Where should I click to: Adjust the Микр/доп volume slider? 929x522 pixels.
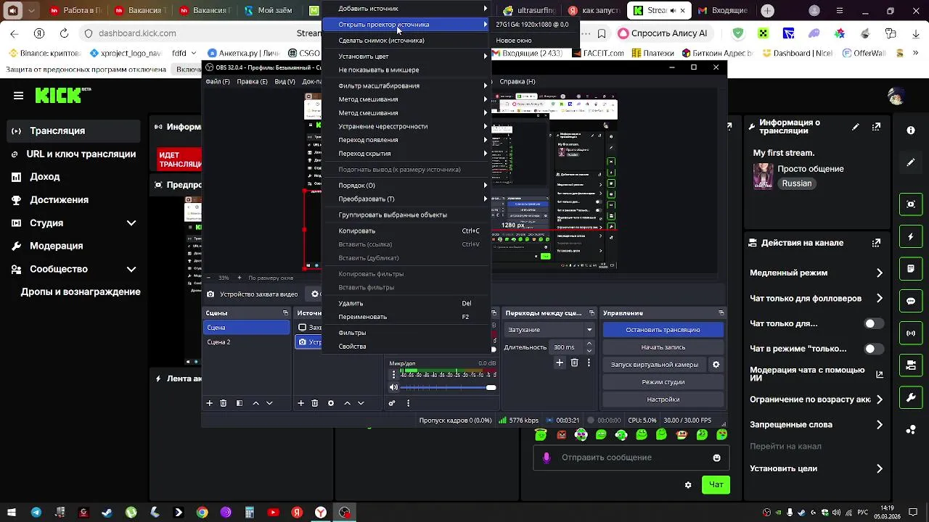[x=448, y=388]
